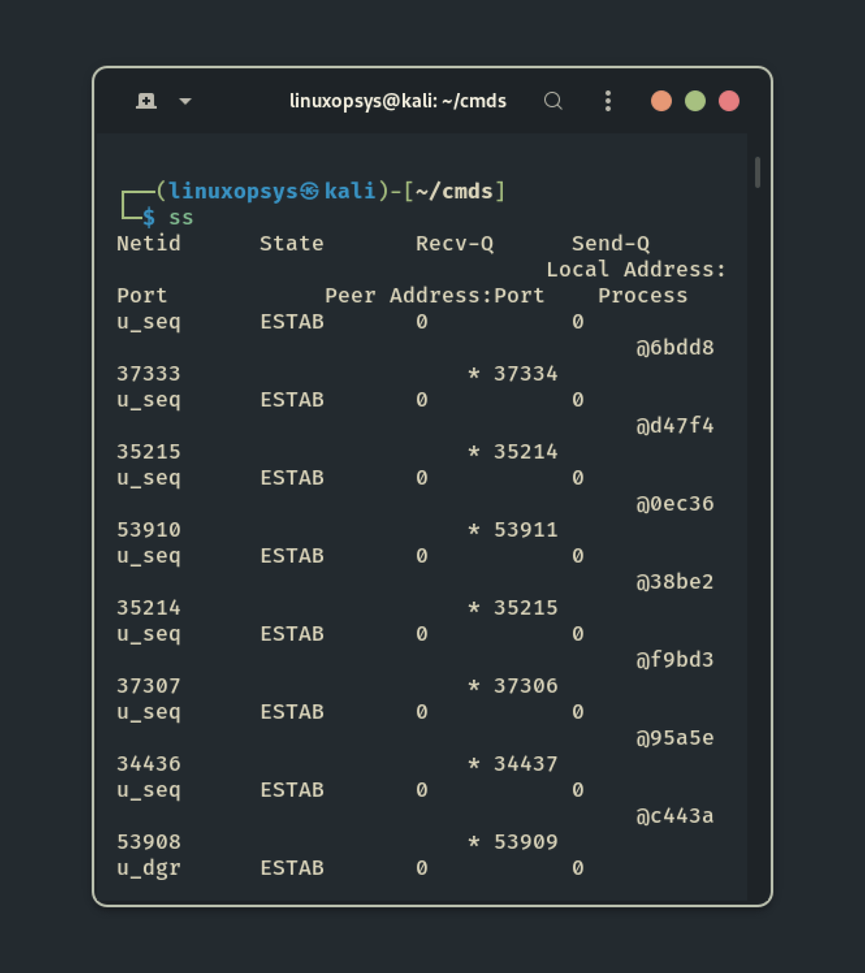Image resolution: width=865 pixels, height=973 pixels.
Task: Click the window title linuxopsys@kali: ~/cmds
Action: point(398,101)
